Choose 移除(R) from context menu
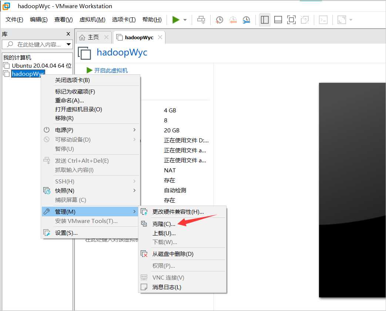Screen dimensions: 386x311 click(91, 118)
